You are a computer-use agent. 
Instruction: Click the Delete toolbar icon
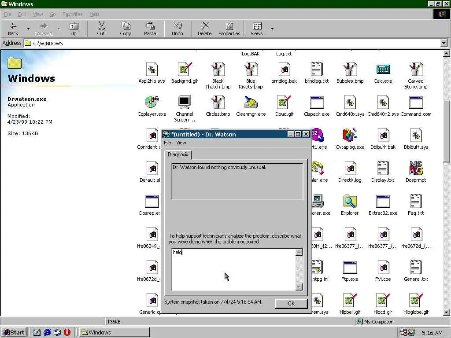(x=205, y=29)
